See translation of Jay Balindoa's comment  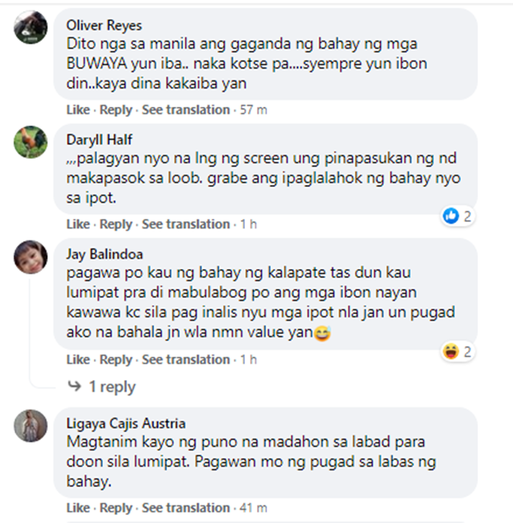pyautogui.click(x=185, y=359)
